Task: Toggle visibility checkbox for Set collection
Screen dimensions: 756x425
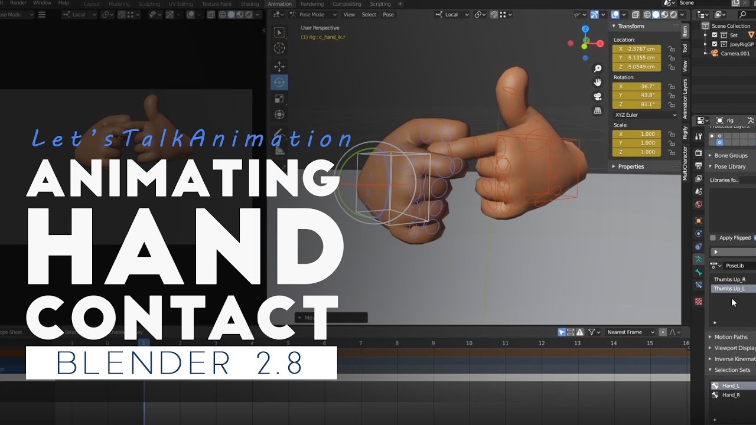Action: pos(715,35)
